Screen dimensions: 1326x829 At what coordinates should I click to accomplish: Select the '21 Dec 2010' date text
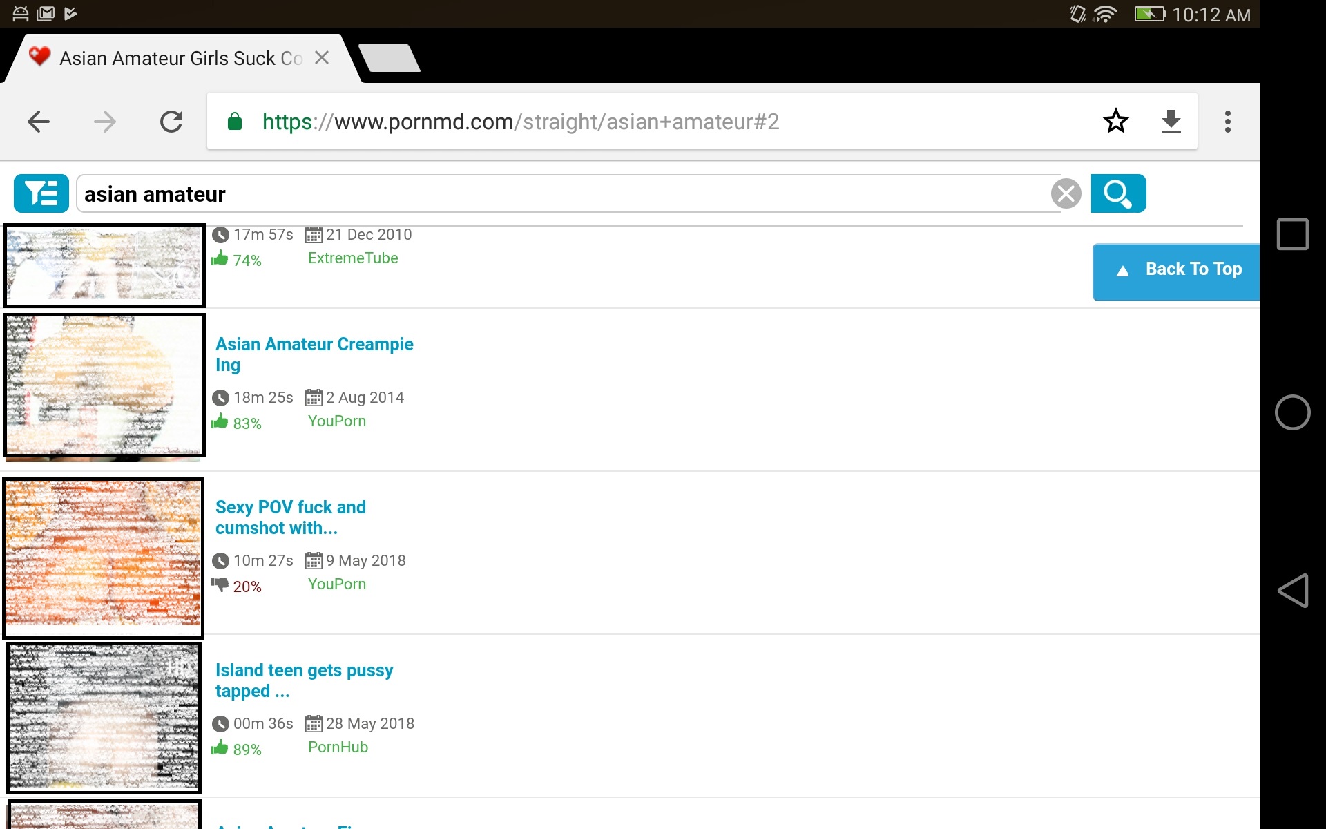coord(369,235)
